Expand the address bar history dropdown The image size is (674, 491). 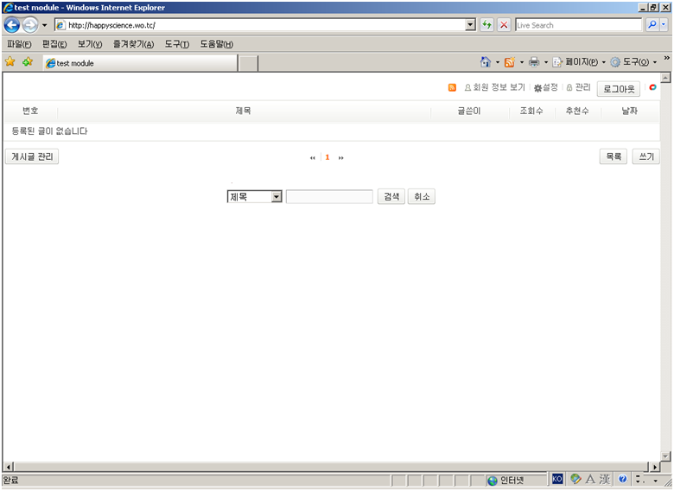(x=471, y=25)
